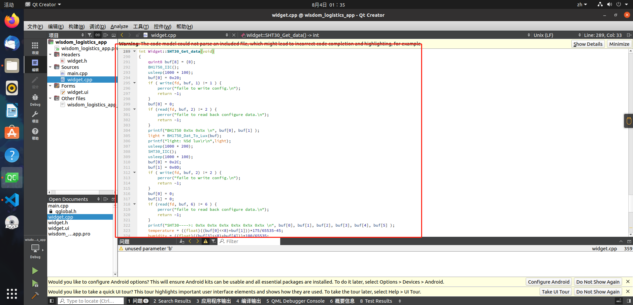Toggle synchronize with editor link icon

point(98,35)
